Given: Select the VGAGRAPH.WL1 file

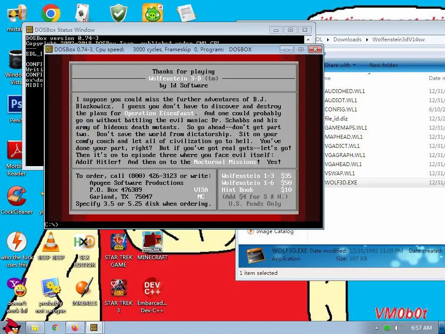Looking at the screenshot, I should (x=345, y=155).
